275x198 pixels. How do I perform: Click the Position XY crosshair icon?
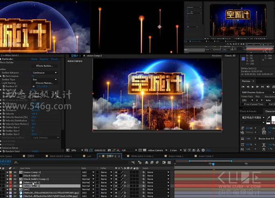33,86
